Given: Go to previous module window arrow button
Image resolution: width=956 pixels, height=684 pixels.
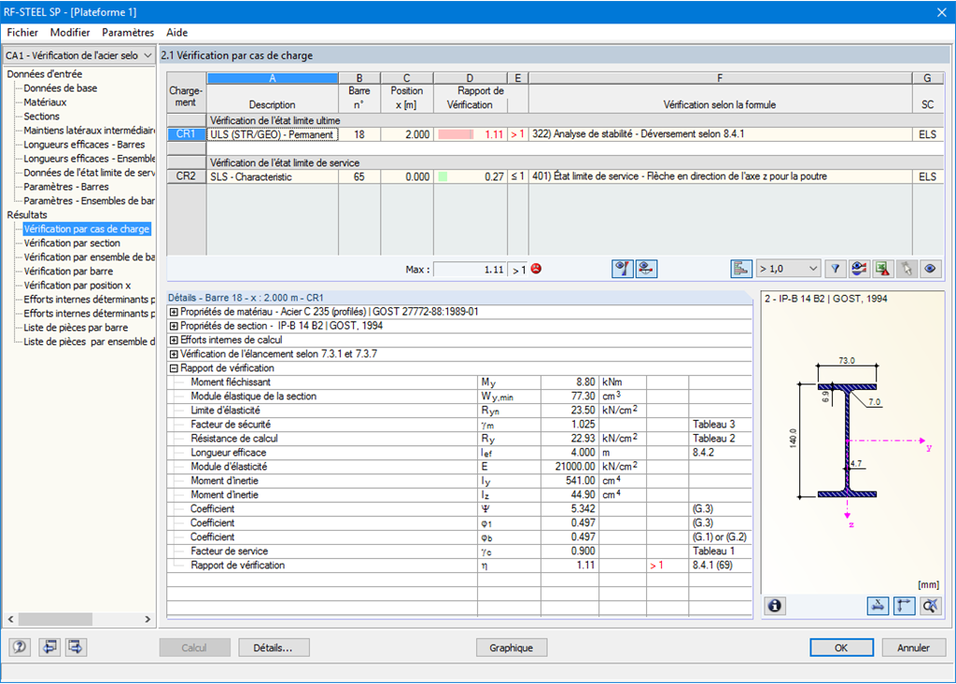Looking at the screenshot, I should 49,647.
